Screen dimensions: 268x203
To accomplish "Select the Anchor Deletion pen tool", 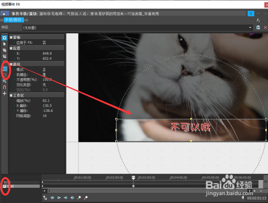I will (x=4, y=56).
